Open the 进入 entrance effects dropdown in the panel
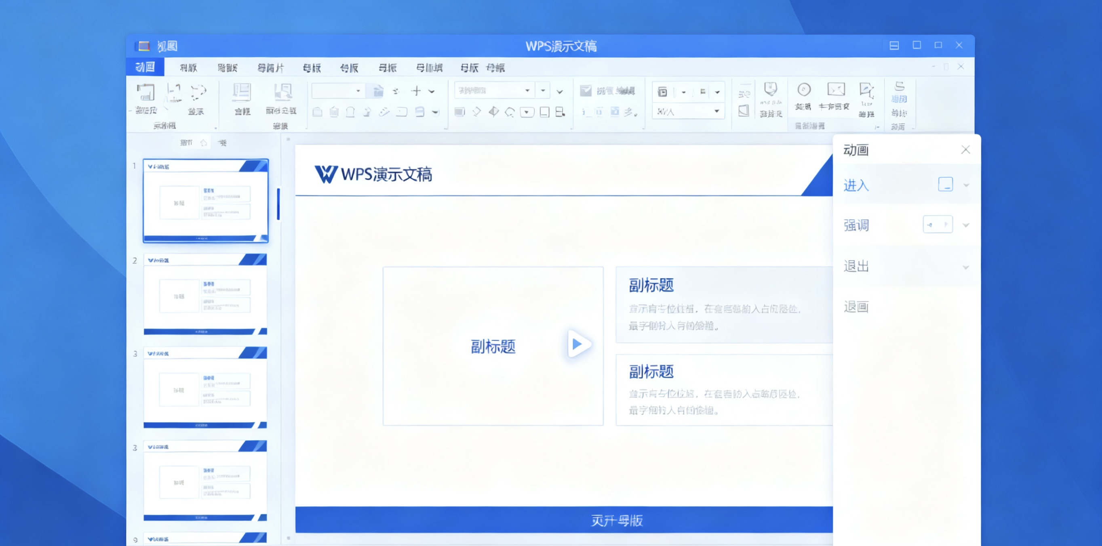 (x=966, y=185)
